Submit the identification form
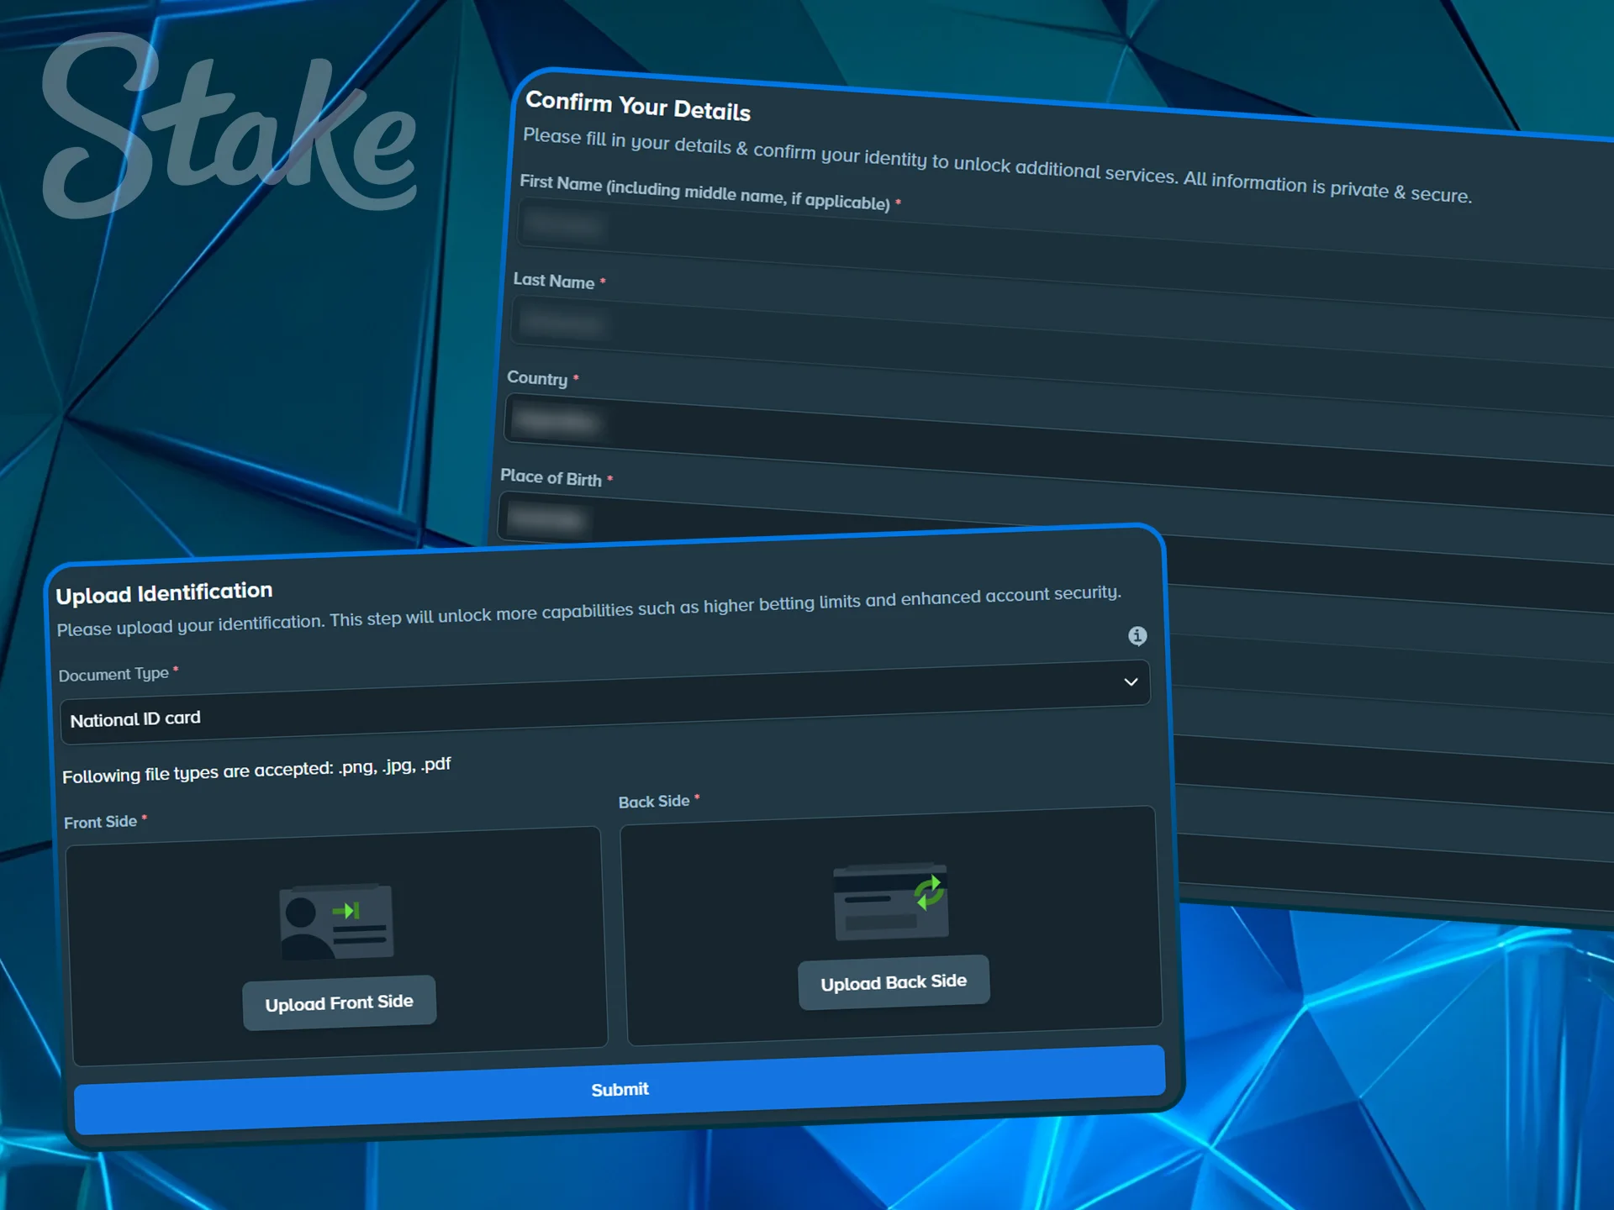This screenshot has height=1210, width=1614. [620, 1089]
